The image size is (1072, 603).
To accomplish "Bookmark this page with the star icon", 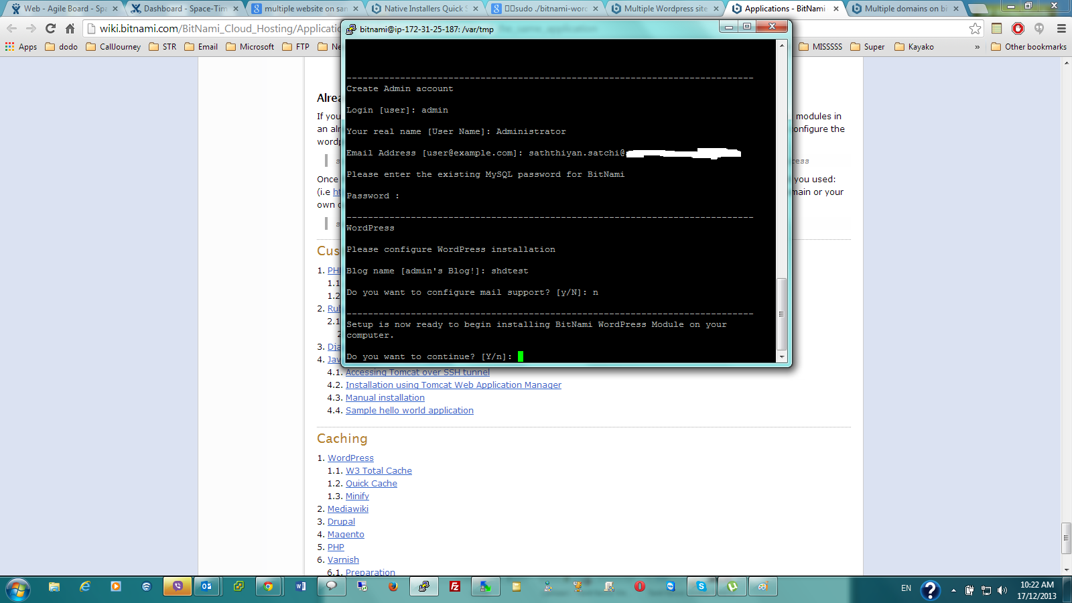I will (976, 29).
